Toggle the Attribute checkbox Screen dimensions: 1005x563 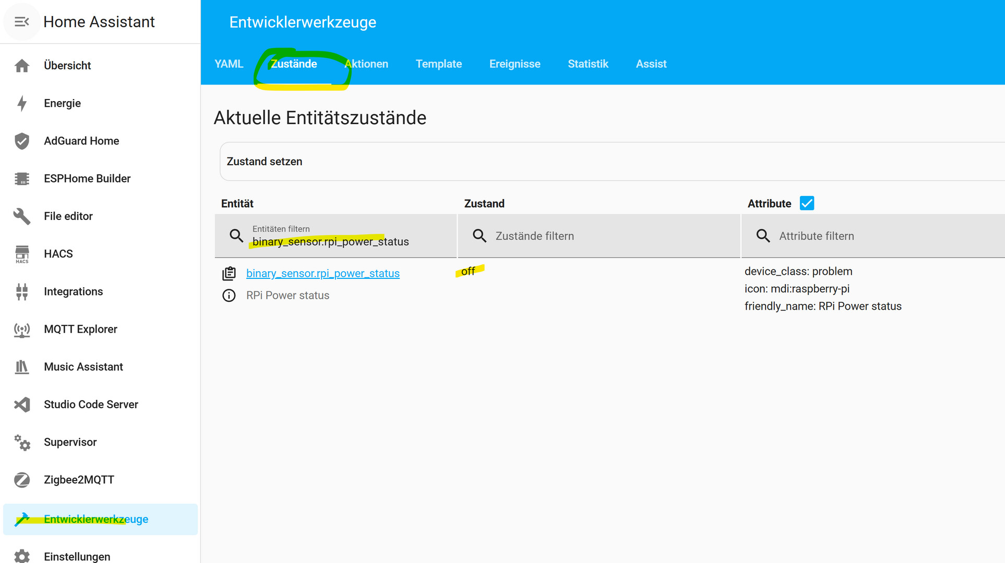807,203
